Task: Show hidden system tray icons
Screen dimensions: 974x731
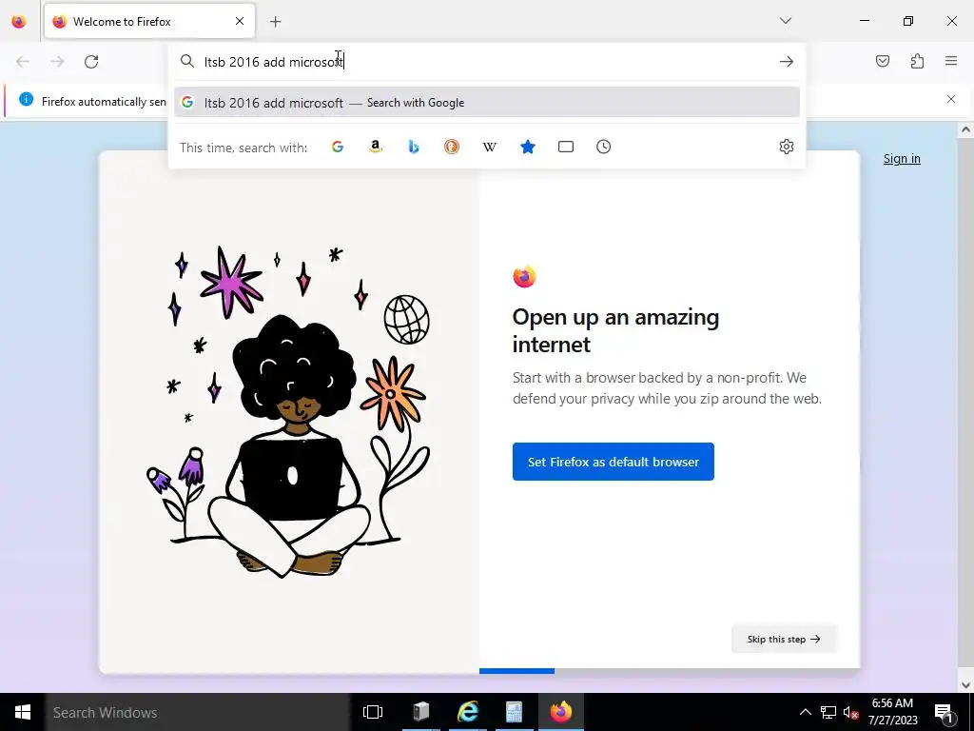Action: (x=805, y=712)
